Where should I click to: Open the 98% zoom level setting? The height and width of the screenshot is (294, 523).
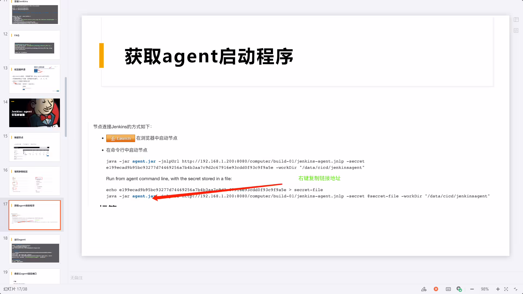click(x=485, y=289)
